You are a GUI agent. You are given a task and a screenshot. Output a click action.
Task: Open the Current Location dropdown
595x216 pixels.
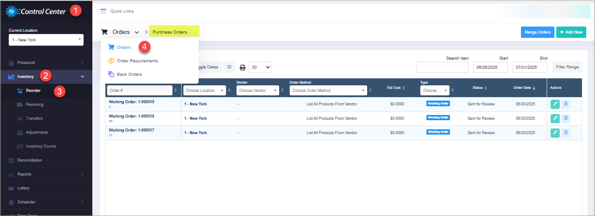click(46, 40)
